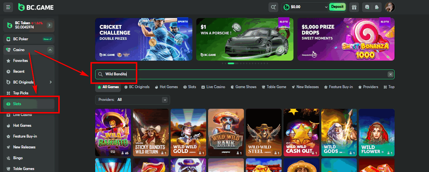Expand the BC Originals submenu arrow
Screen dimensions: 429x172
point(50,82)
